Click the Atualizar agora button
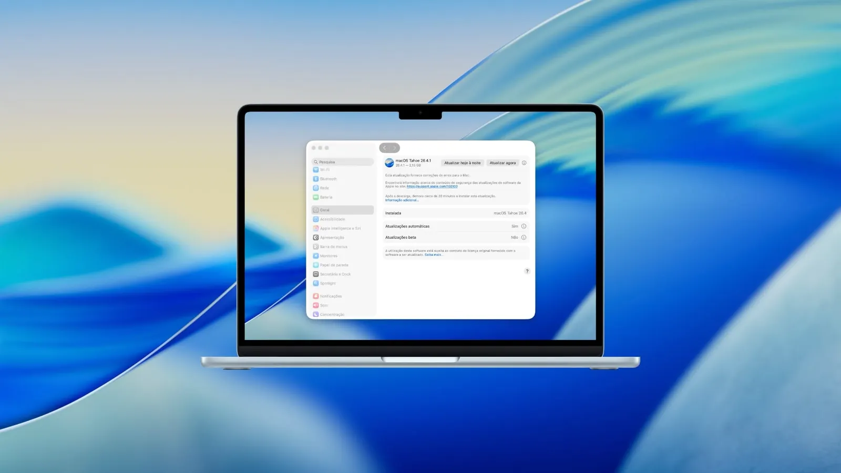The height and width of the screenshot is (473, 841). click(502, 163)
